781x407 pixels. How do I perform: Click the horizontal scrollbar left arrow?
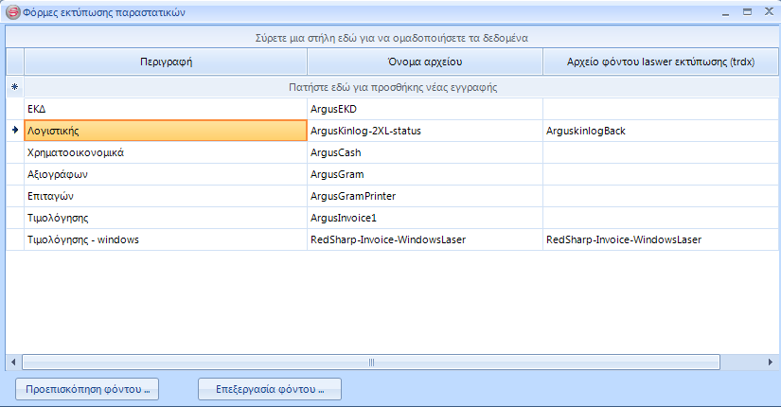[x=13, y=362]
